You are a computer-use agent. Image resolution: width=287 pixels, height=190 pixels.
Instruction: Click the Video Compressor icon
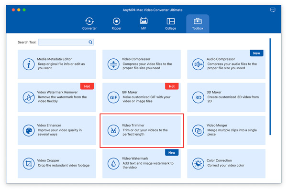coord(113,64)
